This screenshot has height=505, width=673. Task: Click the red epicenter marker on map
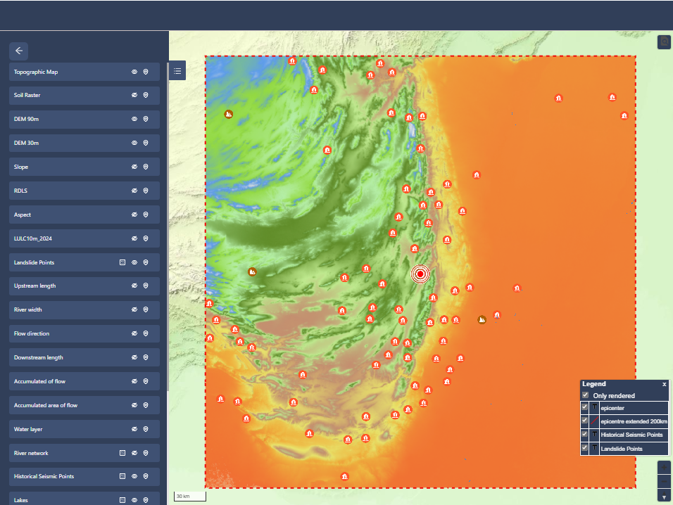[420, 274]
